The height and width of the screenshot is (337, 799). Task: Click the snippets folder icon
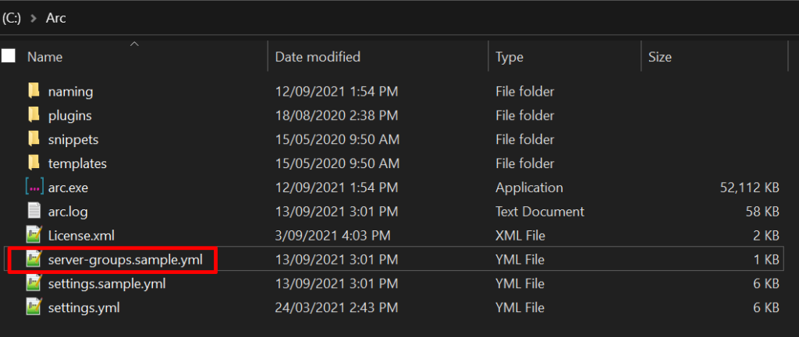(34, 139)
